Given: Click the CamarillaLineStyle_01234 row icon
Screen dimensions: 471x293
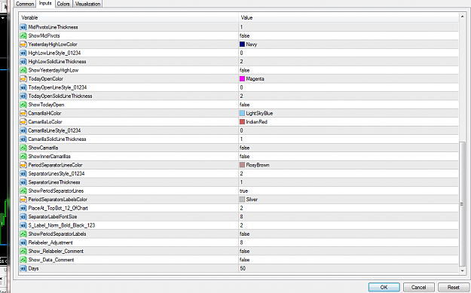Looking at the screenshot, I should pos(23,130).
